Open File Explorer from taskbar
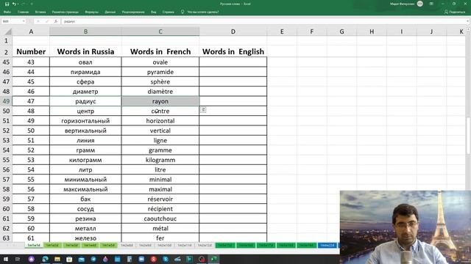This screenshot has width=471, height=264. [57, 259]
